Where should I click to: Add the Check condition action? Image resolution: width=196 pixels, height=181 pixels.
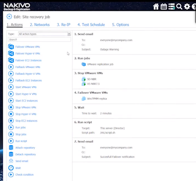pos(24,174)
